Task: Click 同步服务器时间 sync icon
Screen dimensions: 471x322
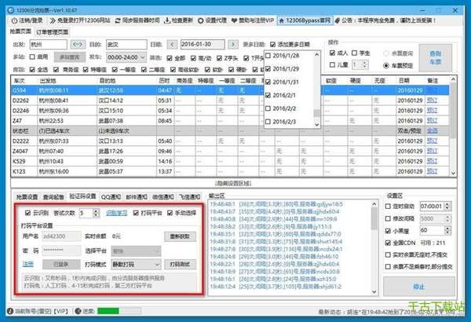Action: point(118,20)
